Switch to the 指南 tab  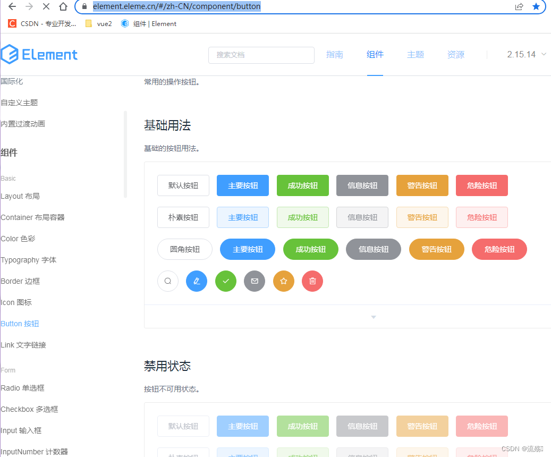pyautogui.click(x=335, y=54)
